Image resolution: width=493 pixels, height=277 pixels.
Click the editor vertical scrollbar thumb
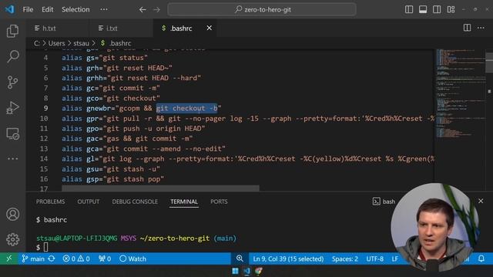489,62
